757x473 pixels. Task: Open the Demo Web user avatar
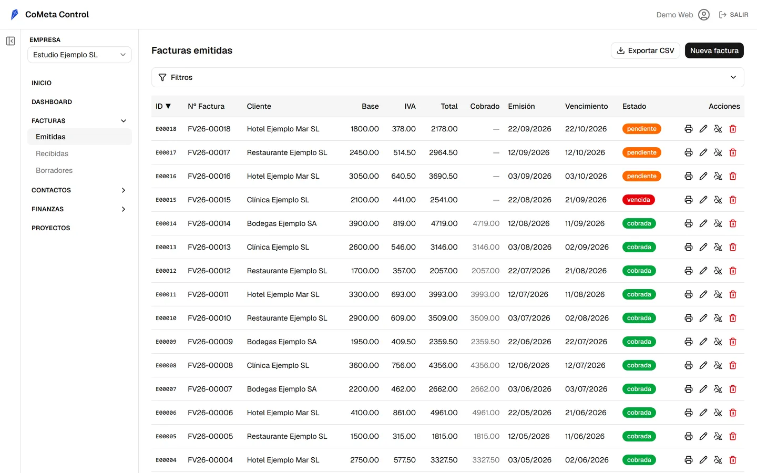tap(704, 15)
